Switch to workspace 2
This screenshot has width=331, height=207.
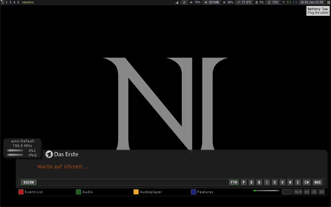pyautogui.click(x=6, y=2)
